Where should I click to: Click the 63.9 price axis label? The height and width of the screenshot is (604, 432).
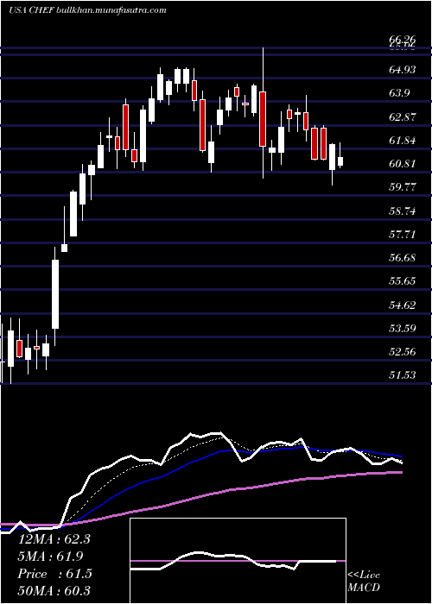pyautogui.click(x=401, y=93)
